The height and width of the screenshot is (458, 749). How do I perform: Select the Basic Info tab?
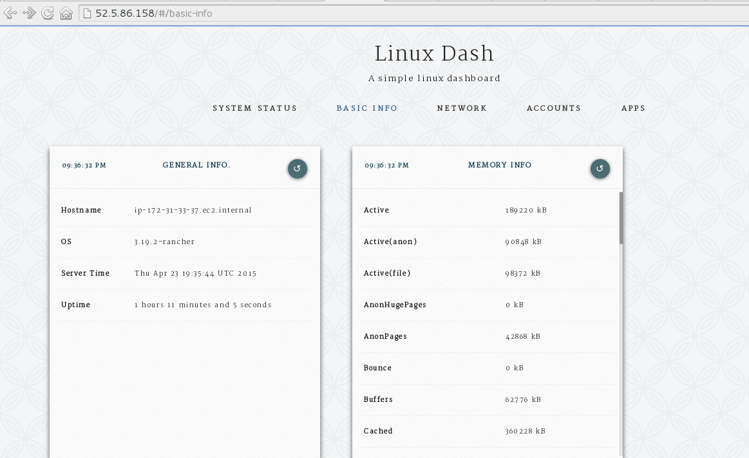click(367, 108)
